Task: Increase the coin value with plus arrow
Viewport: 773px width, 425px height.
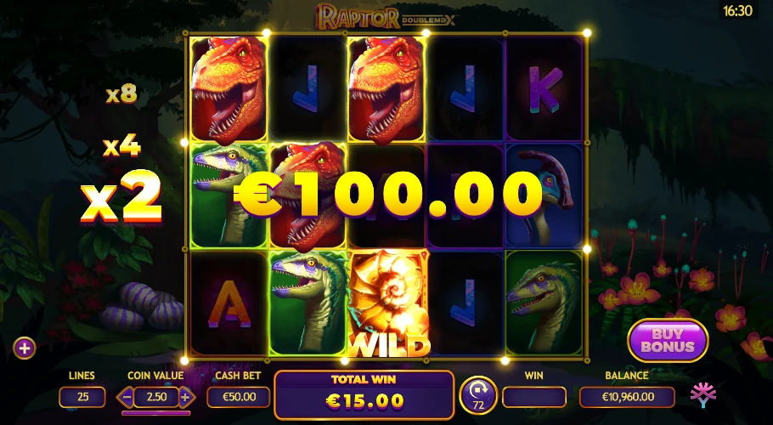Action: pyautogui.click(x=186, y=397)
